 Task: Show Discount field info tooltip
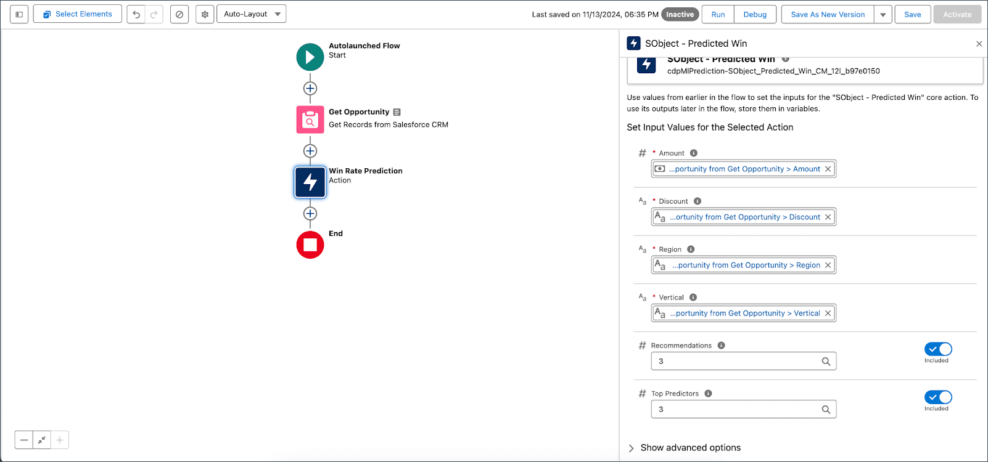pyautogui.click(x=698, y=201)
